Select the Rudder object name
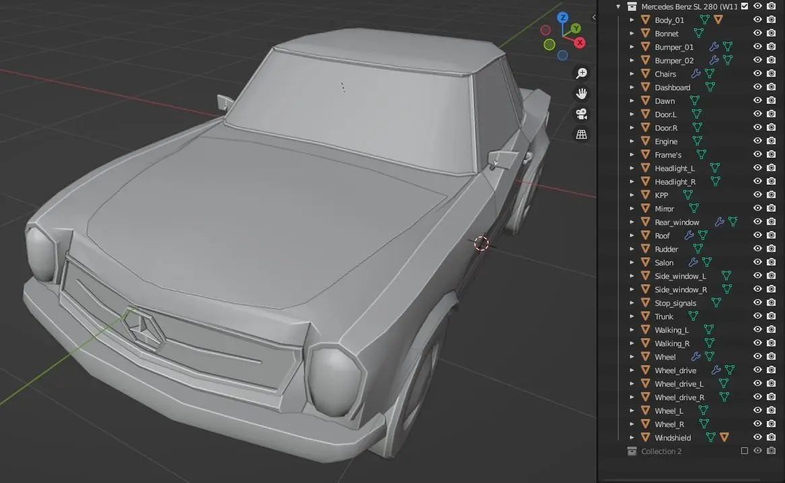This screenshot has width=785, height=483. point(666,249)
